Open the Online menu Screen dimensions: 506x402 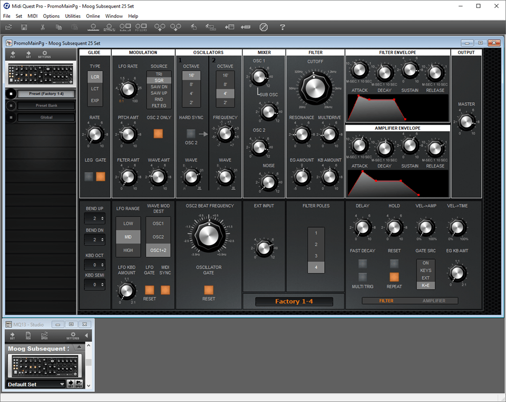pos(93,16)
